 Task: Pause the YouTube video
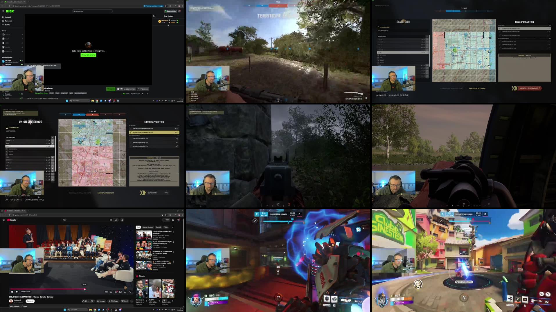12,291
